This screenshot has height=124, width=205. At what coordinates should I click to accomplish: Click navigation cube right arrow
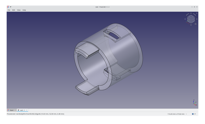(197, 19)
